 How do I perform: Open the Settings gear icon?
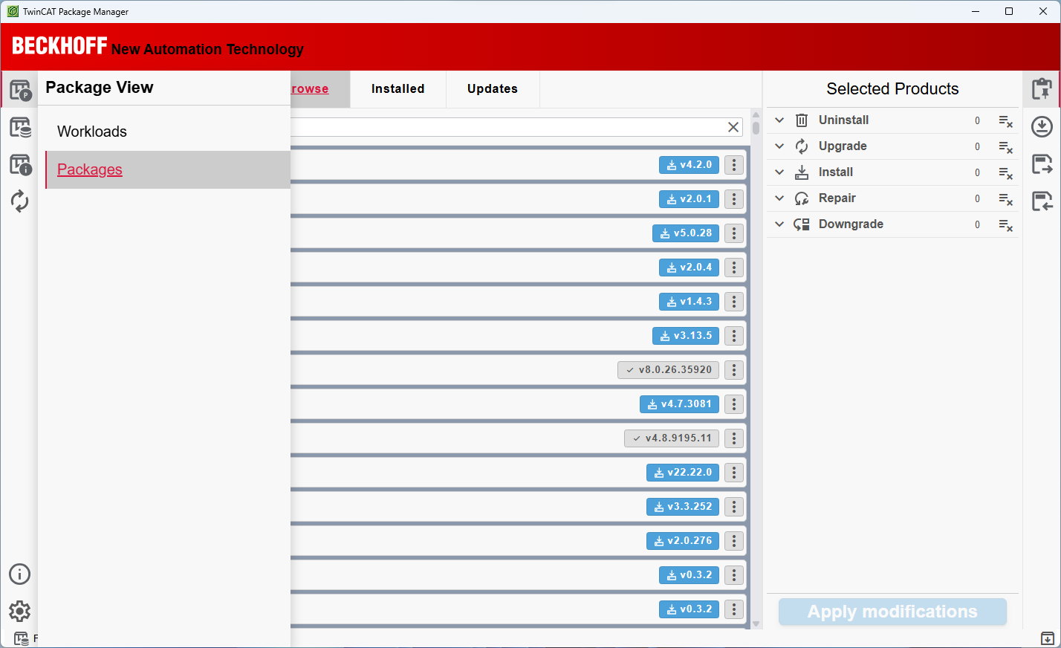(x=20, y=611)
